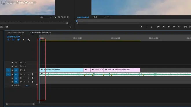Hide the V3 track with eye icon
This screenshot has height=107, width=191.
(x=25, y=63)
